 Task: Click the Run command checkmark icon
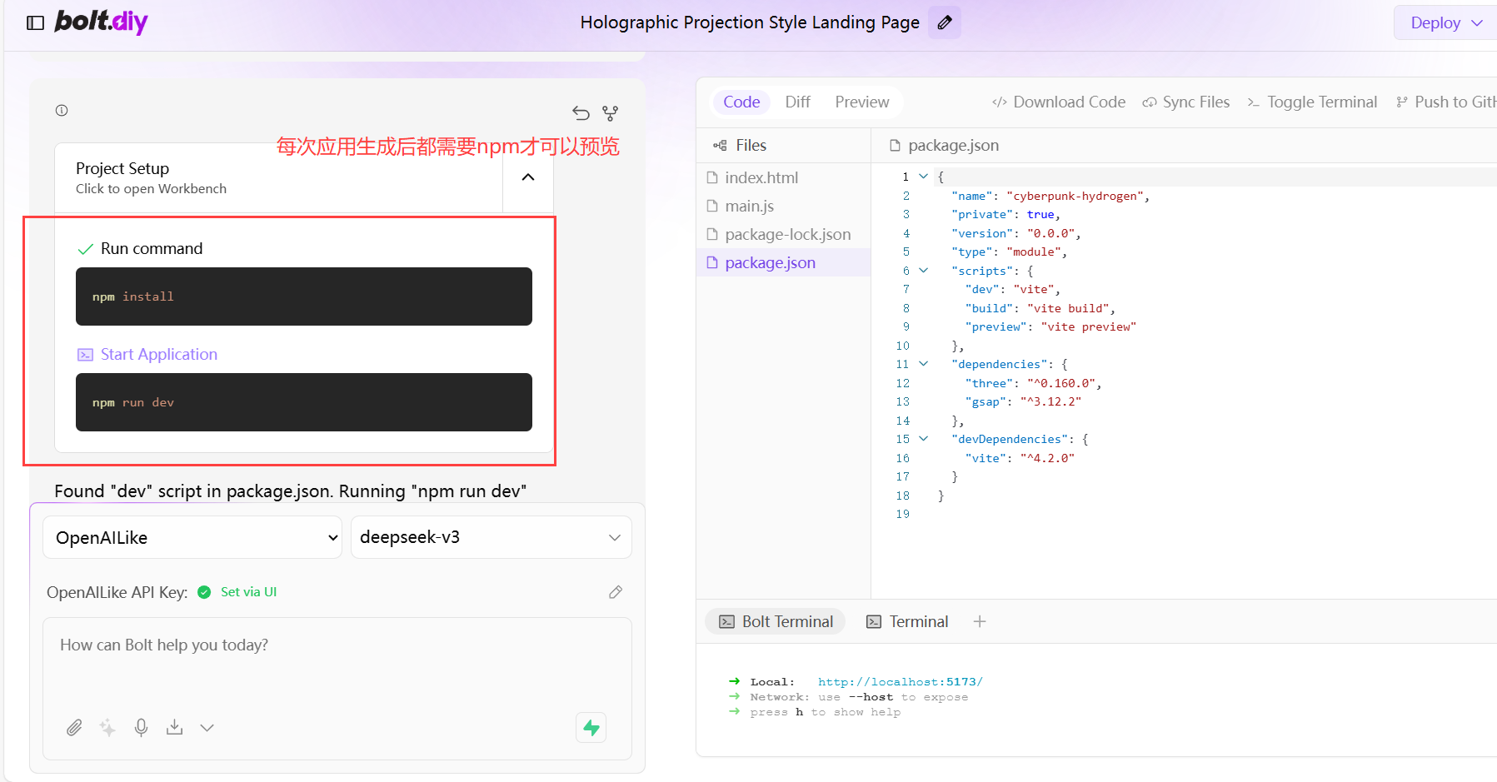click(85, 249)
